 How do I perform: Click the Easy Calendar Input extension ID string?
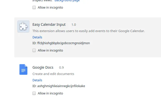tap(63, 43)
